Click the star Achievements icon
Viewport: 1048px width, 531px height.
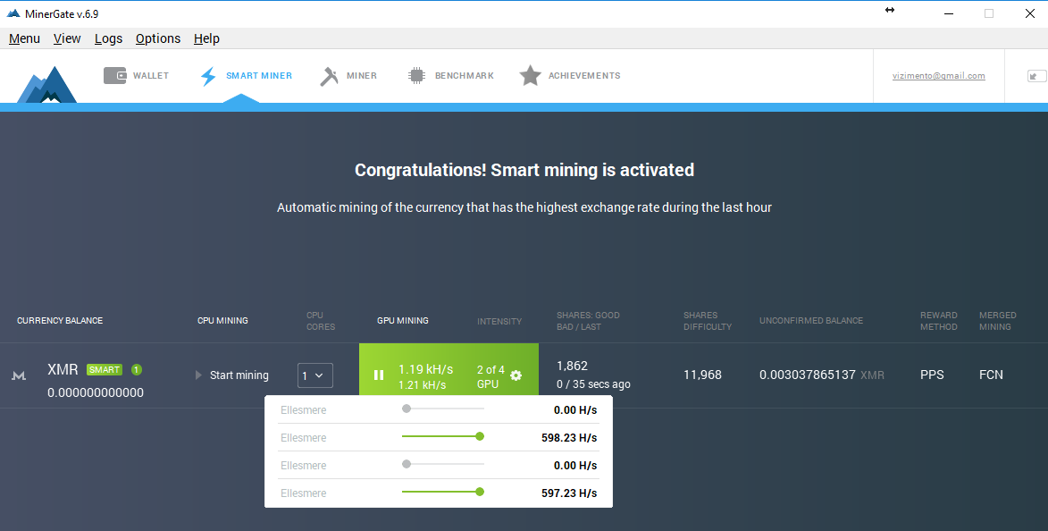click(x=530, y=76)
